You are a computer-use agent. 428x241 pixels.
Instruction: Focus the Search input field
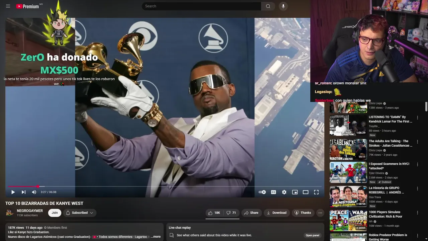[x=202, y=6]
